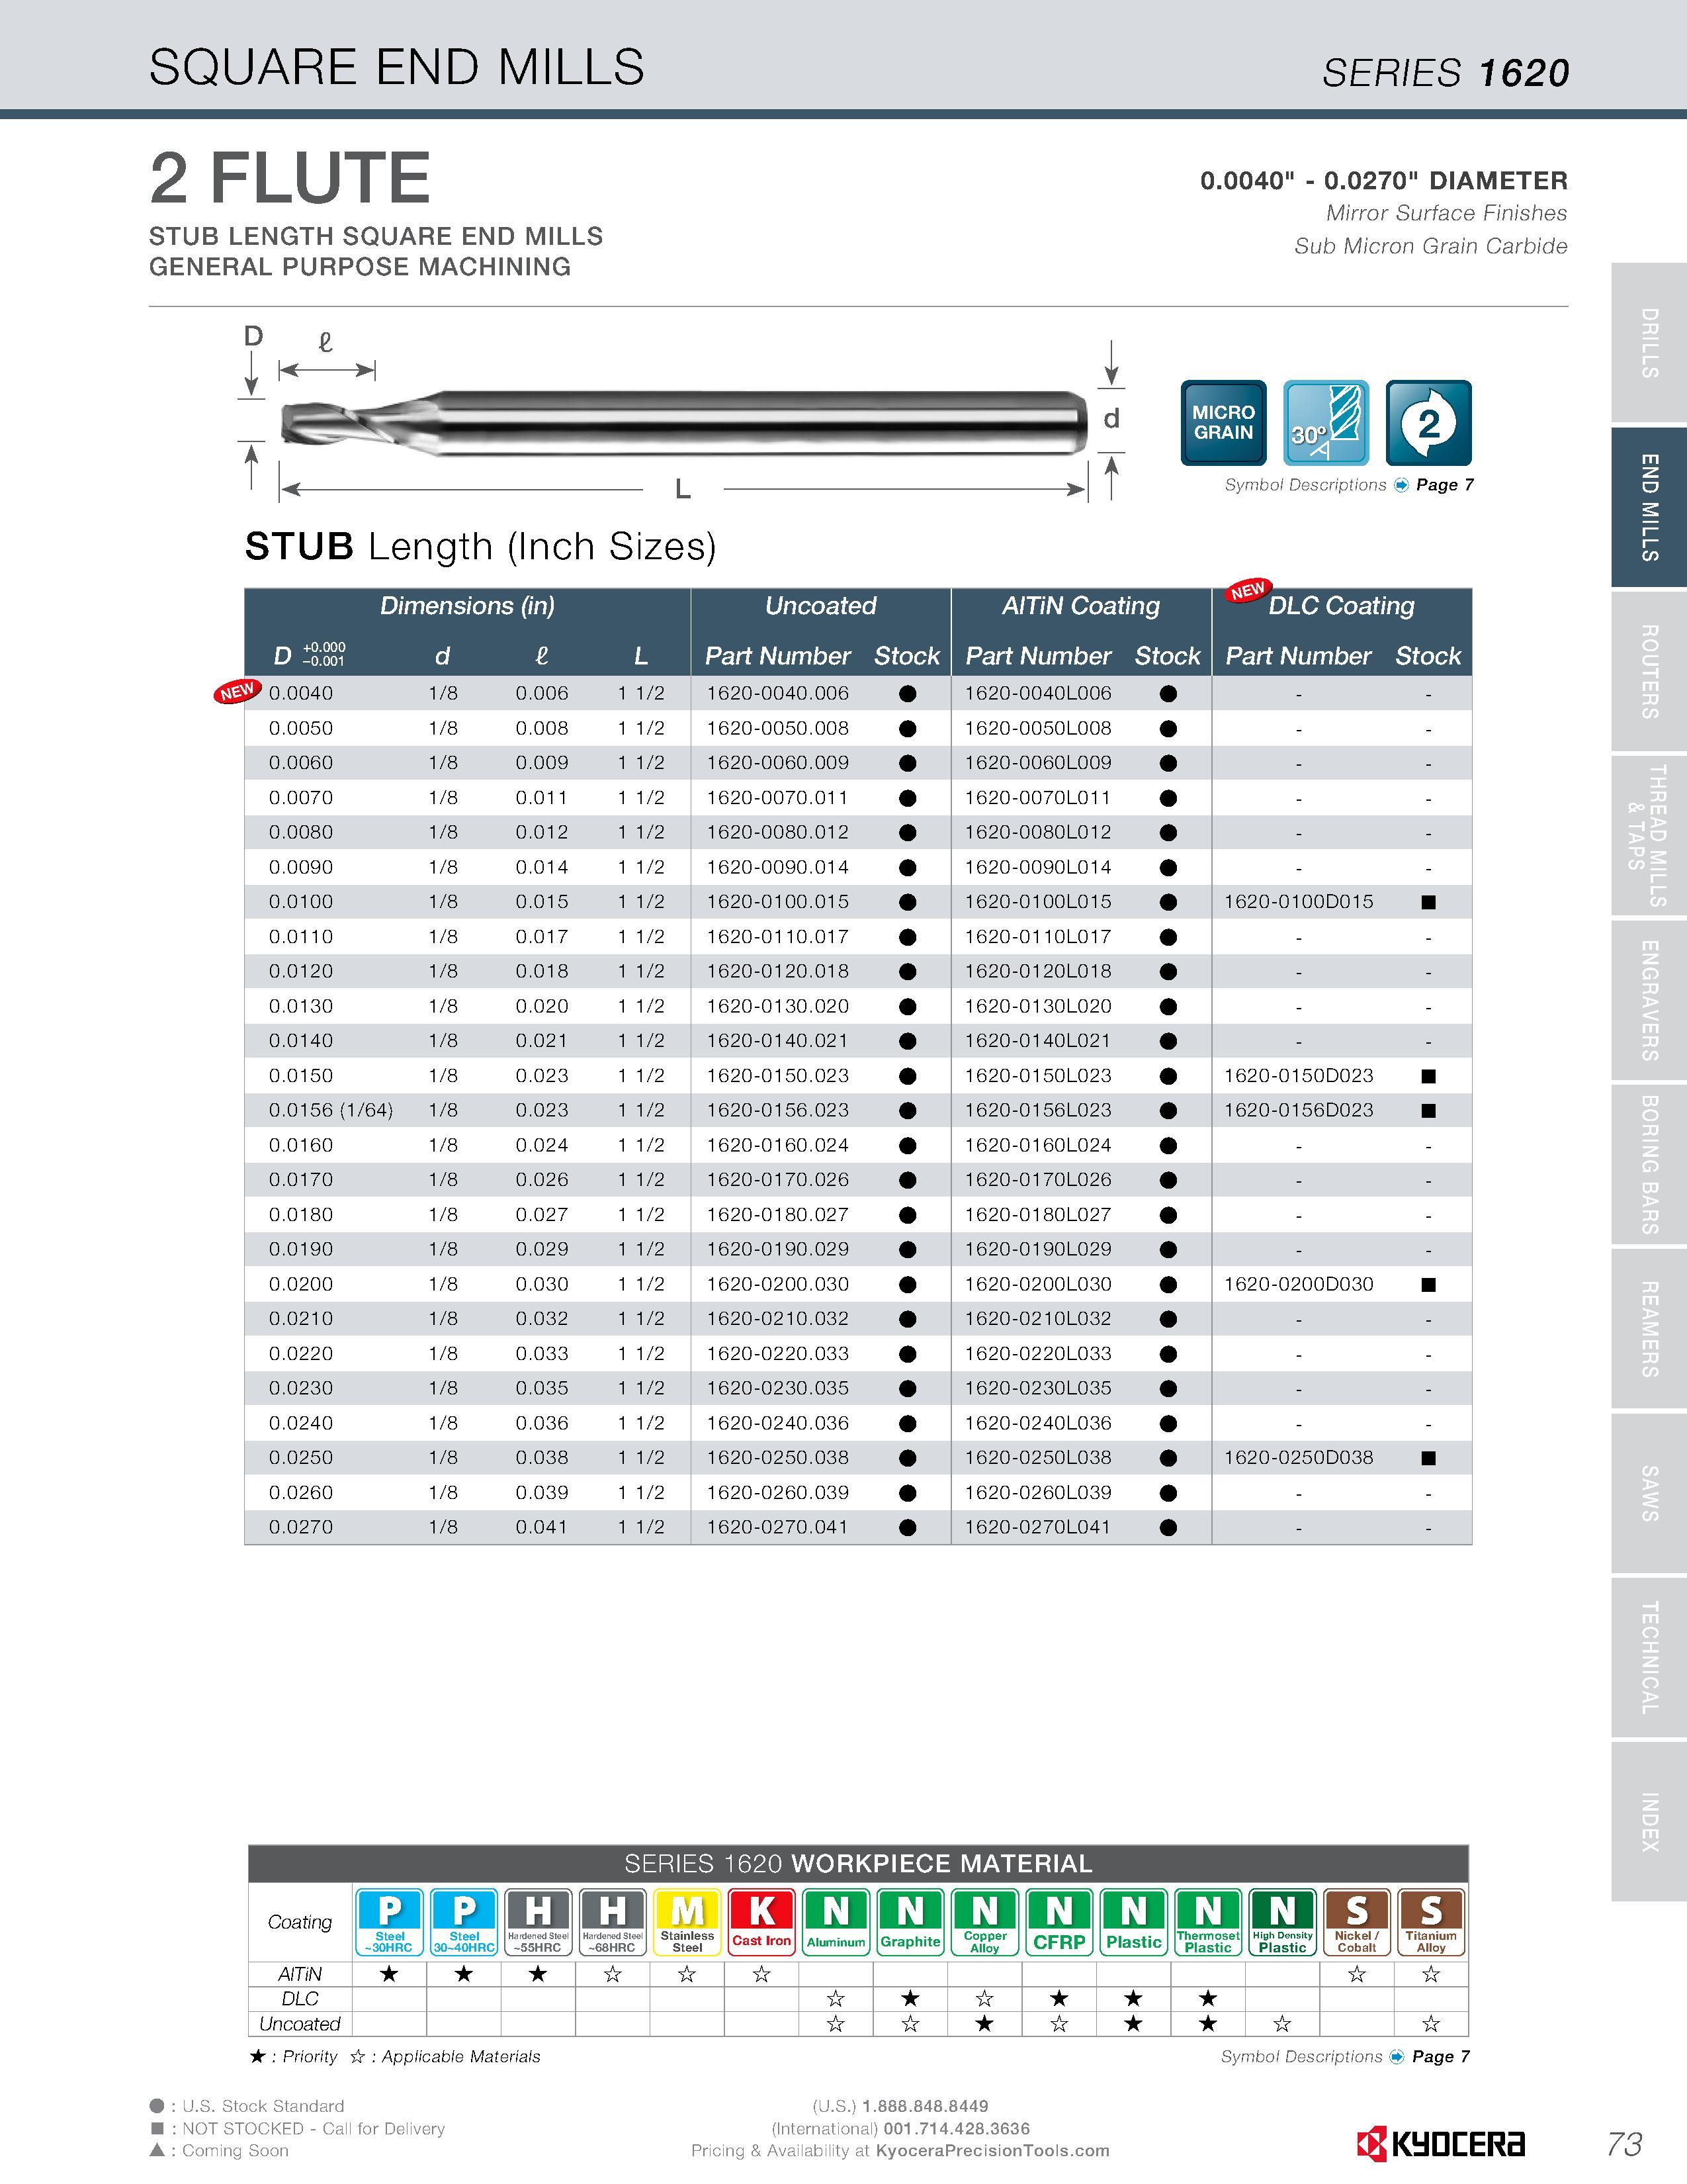Click the High Density Plastic icon
Viewport: 1687px width, 2184px height.
click(1282, 1922)
